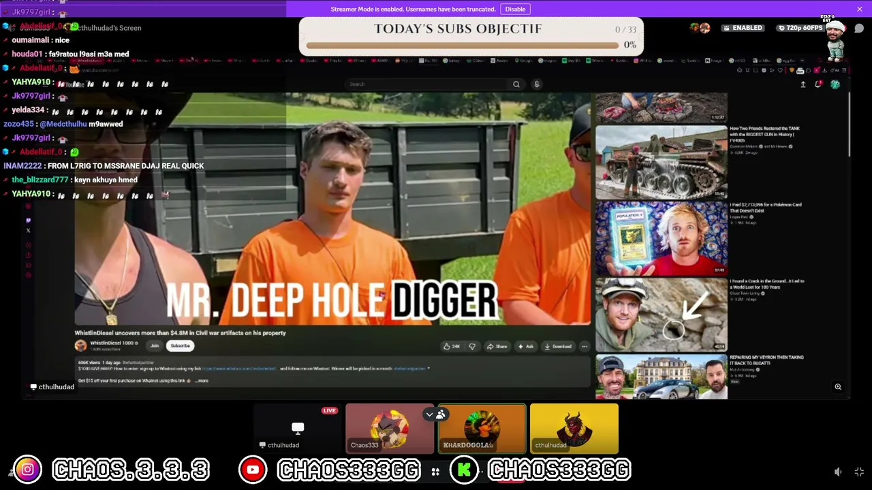Click the ENABLED stream status badge
Image resolution: width=872 pixels, height=490 pixels.
tap(743, 28)
